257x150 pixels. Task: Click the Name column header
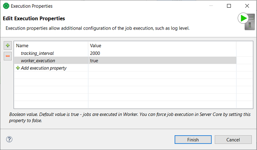point(22,46)
